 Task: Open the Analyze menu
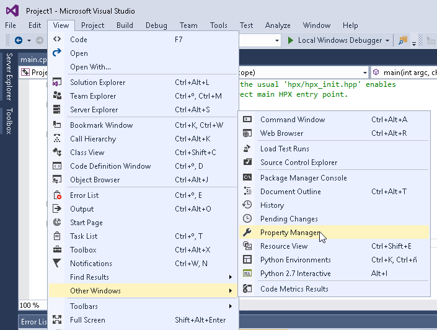click(278, 25)
